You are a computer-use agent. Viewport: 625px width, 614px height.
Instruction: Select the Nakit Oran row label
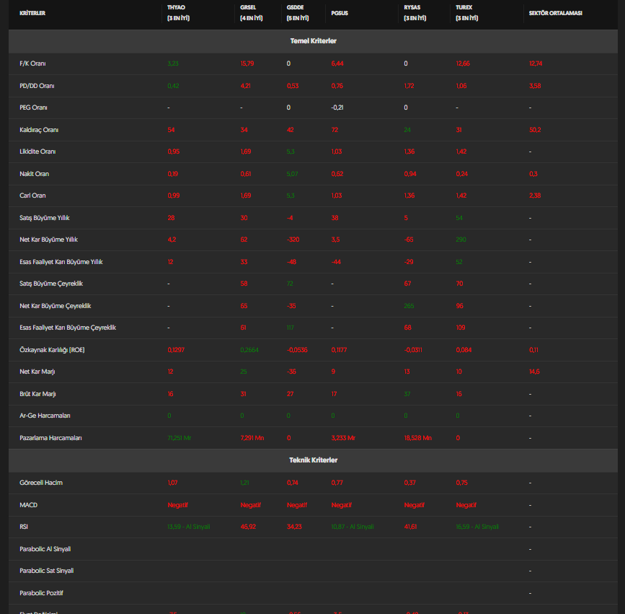pos(35,174)
